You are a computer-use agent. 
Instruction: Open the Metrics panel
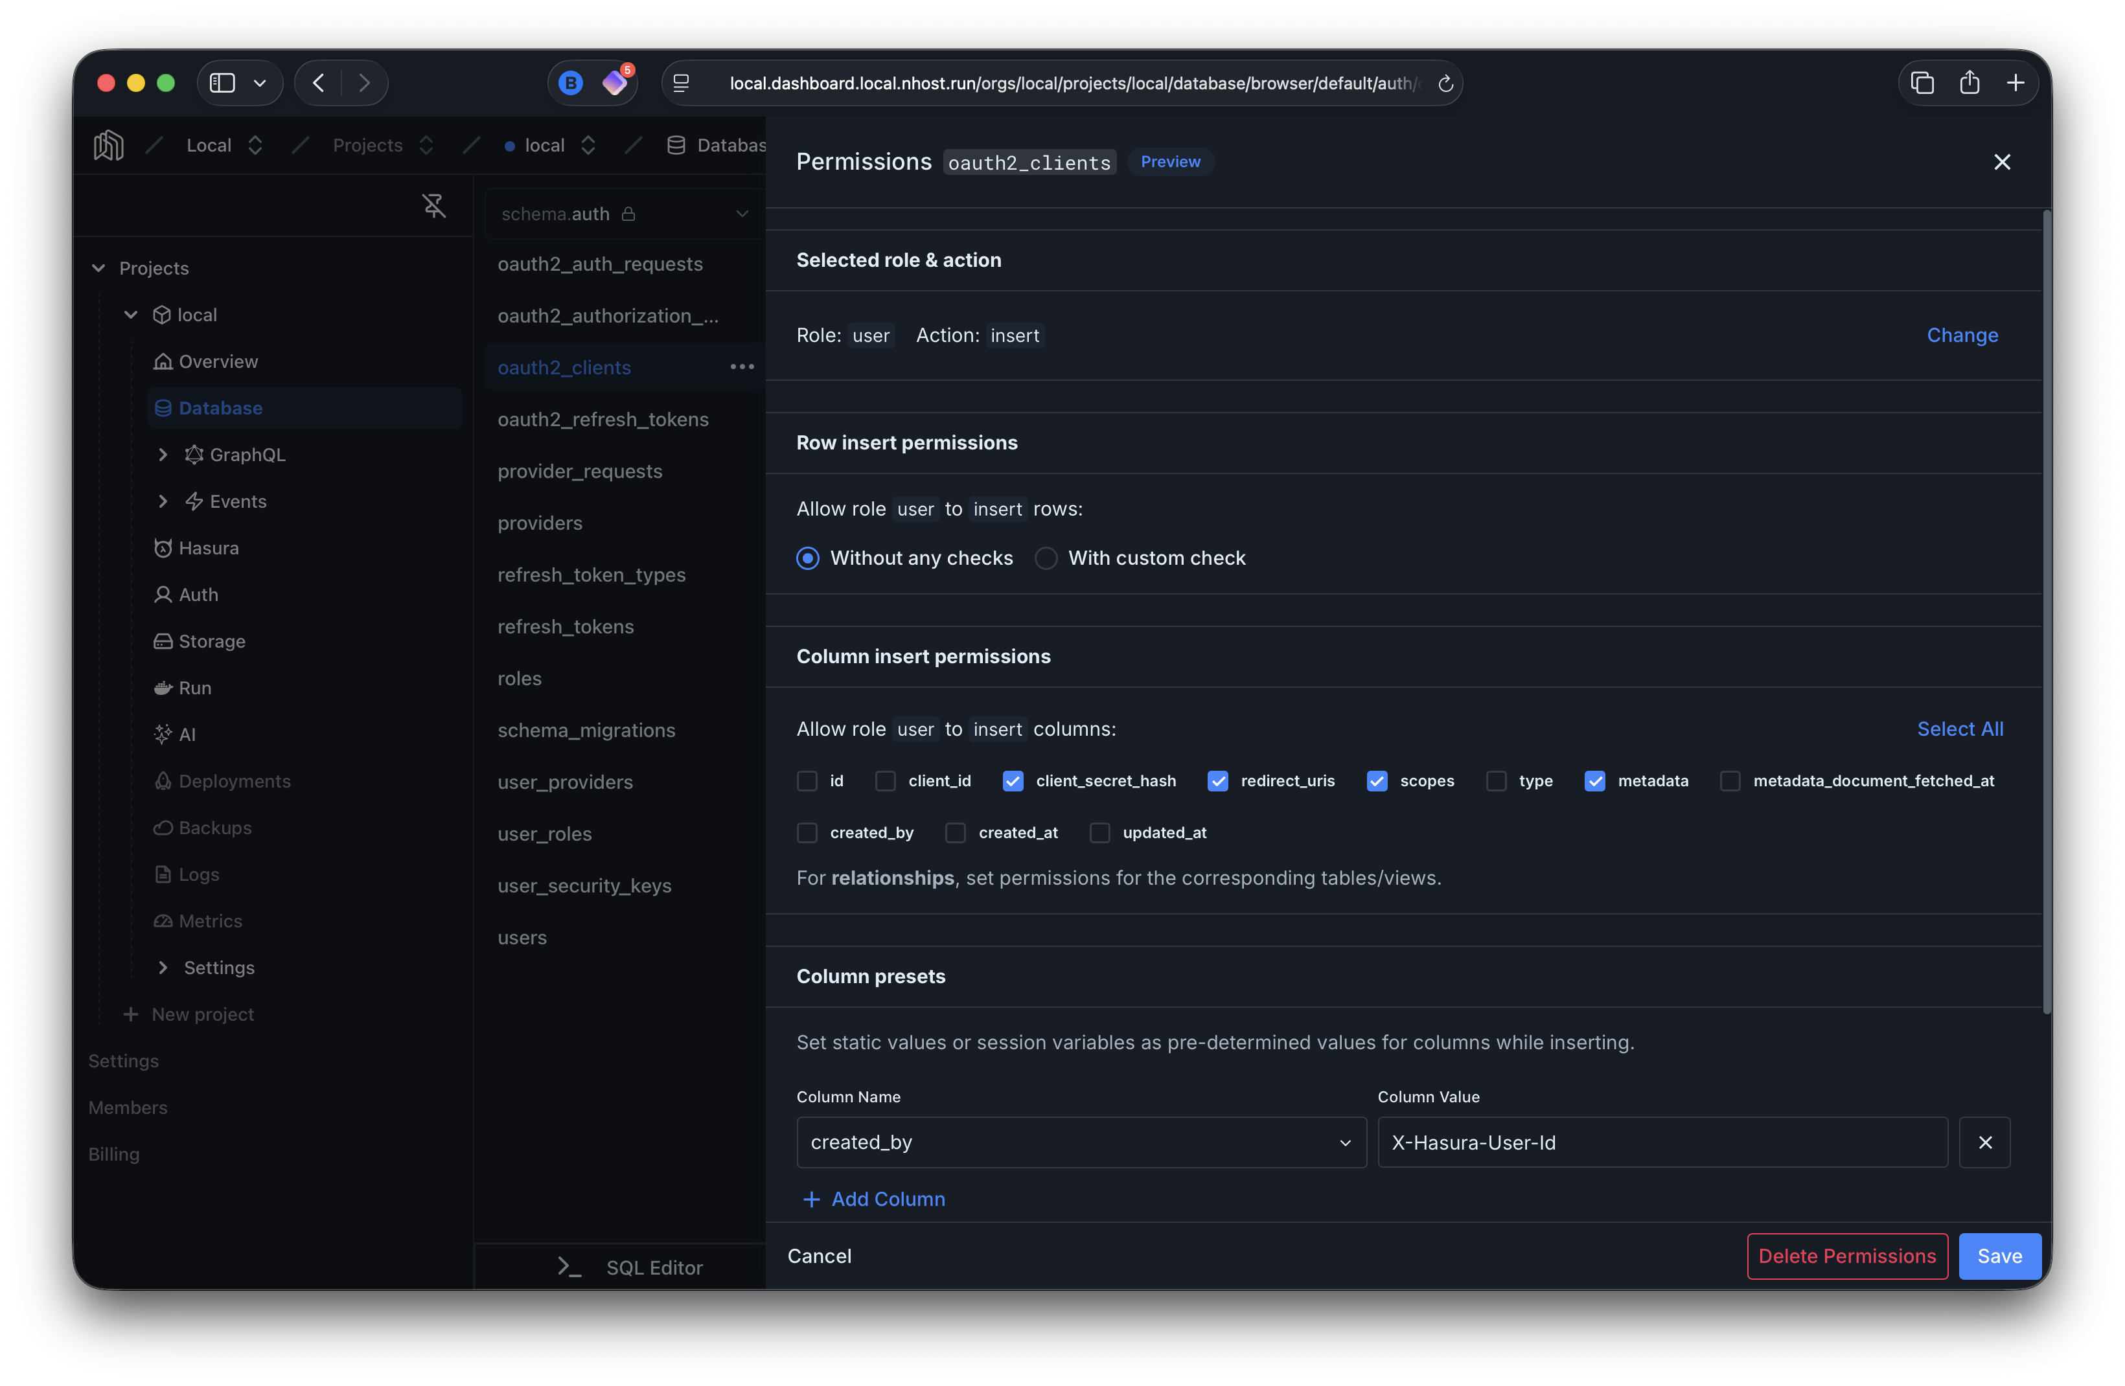(x=209, y=920)
